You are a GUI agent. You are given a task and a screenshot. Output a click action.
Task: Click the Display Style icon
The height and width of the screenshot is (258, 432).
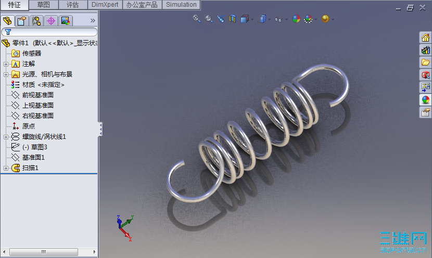(262, 19)
